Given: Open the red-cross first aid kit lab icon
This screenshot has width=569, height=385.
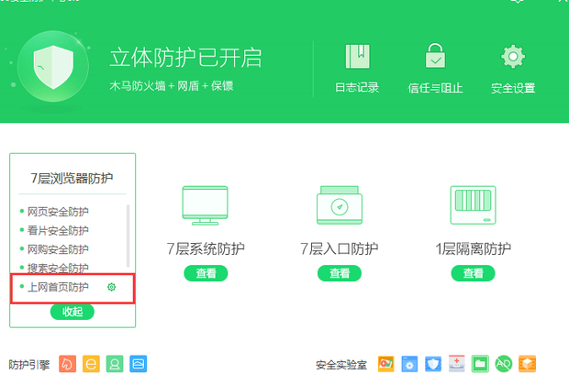Looking at the screenshot, I should click(x=456, y=364).
